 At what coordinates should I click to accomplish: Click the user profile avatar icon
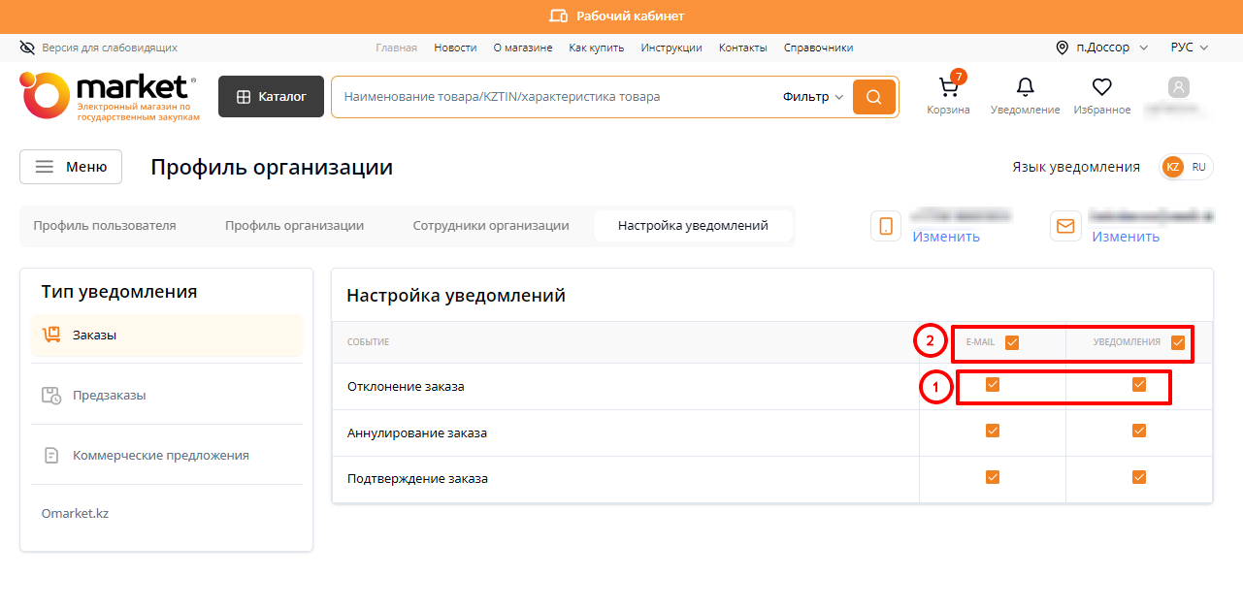1178,88
